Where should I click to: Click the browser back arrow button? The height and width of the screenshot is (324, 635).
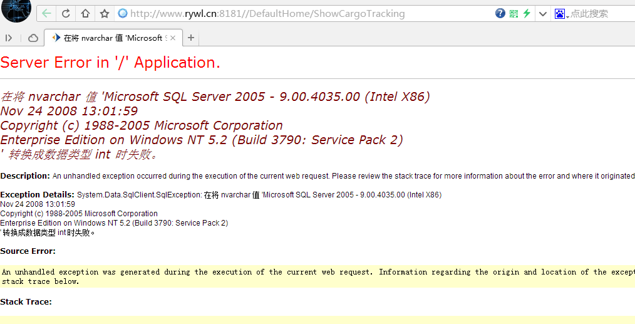coord(46,14)
